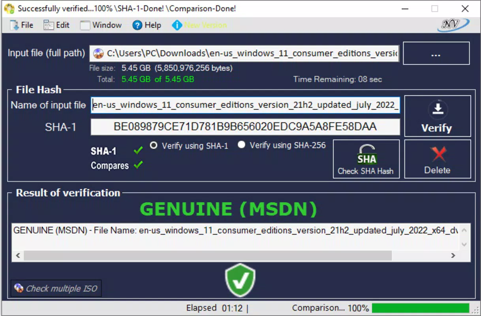Image resolution: width=481 pixels, height=316 pixels.
Task: Click the Compares green checkmark
Action: pyautogui.click(x=138, y=165)
